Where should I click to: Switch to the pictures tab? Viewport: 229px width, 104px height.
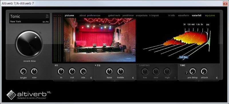[x=69, y=16]
